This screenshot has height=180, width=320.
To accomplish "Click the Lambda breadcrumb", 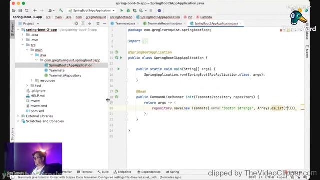I will point(204,17).
